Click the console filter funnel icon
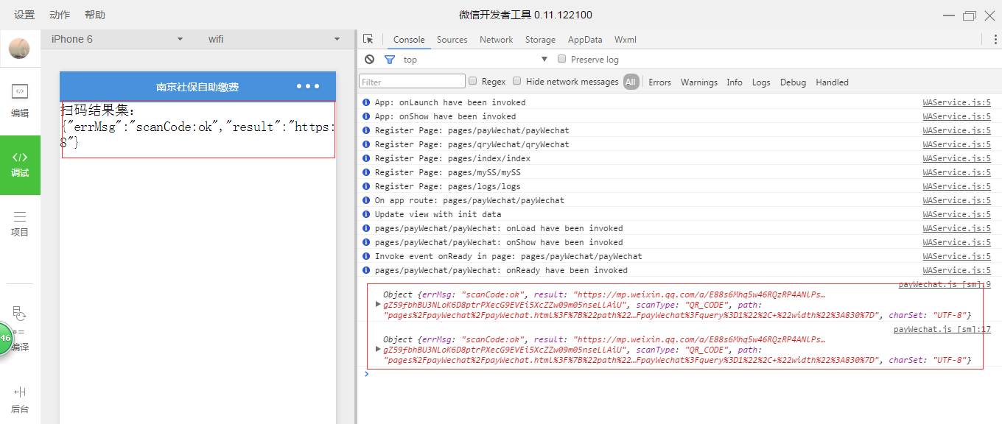Viewport: 1002px width, 424px height. pyautogui.click(x=390, y=60)
